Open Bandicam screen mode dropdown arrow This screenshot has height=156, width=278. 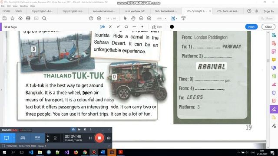(x=14, y=138)
